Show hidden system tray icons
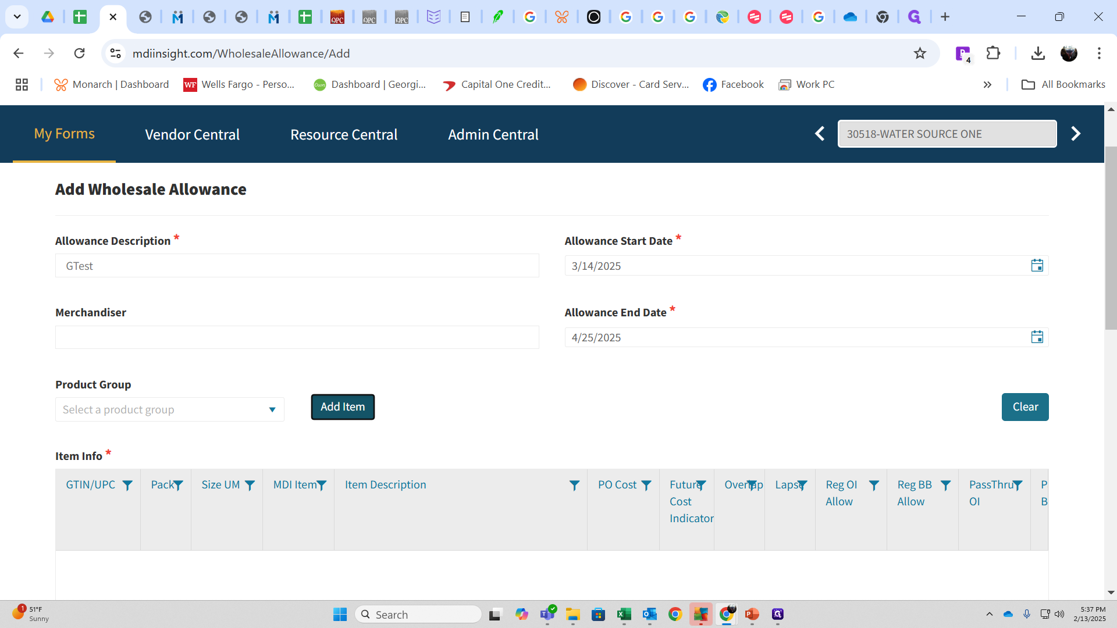Image resolution: width=1117 pixels, height=628 pixels. click(989, 614)
